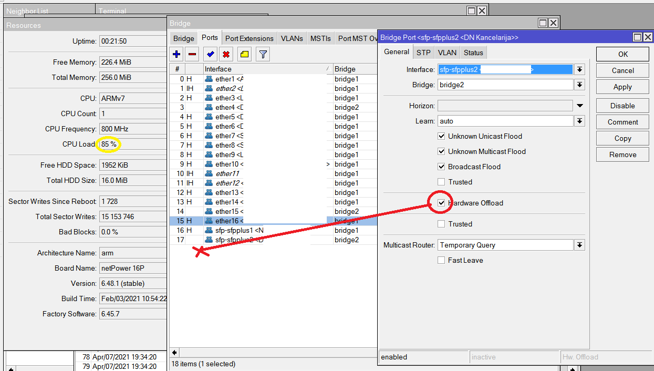The width and height of the screenshot is (654, 371).
Task: Click the interface icon of ether6 row
Action: click(209, 126)
